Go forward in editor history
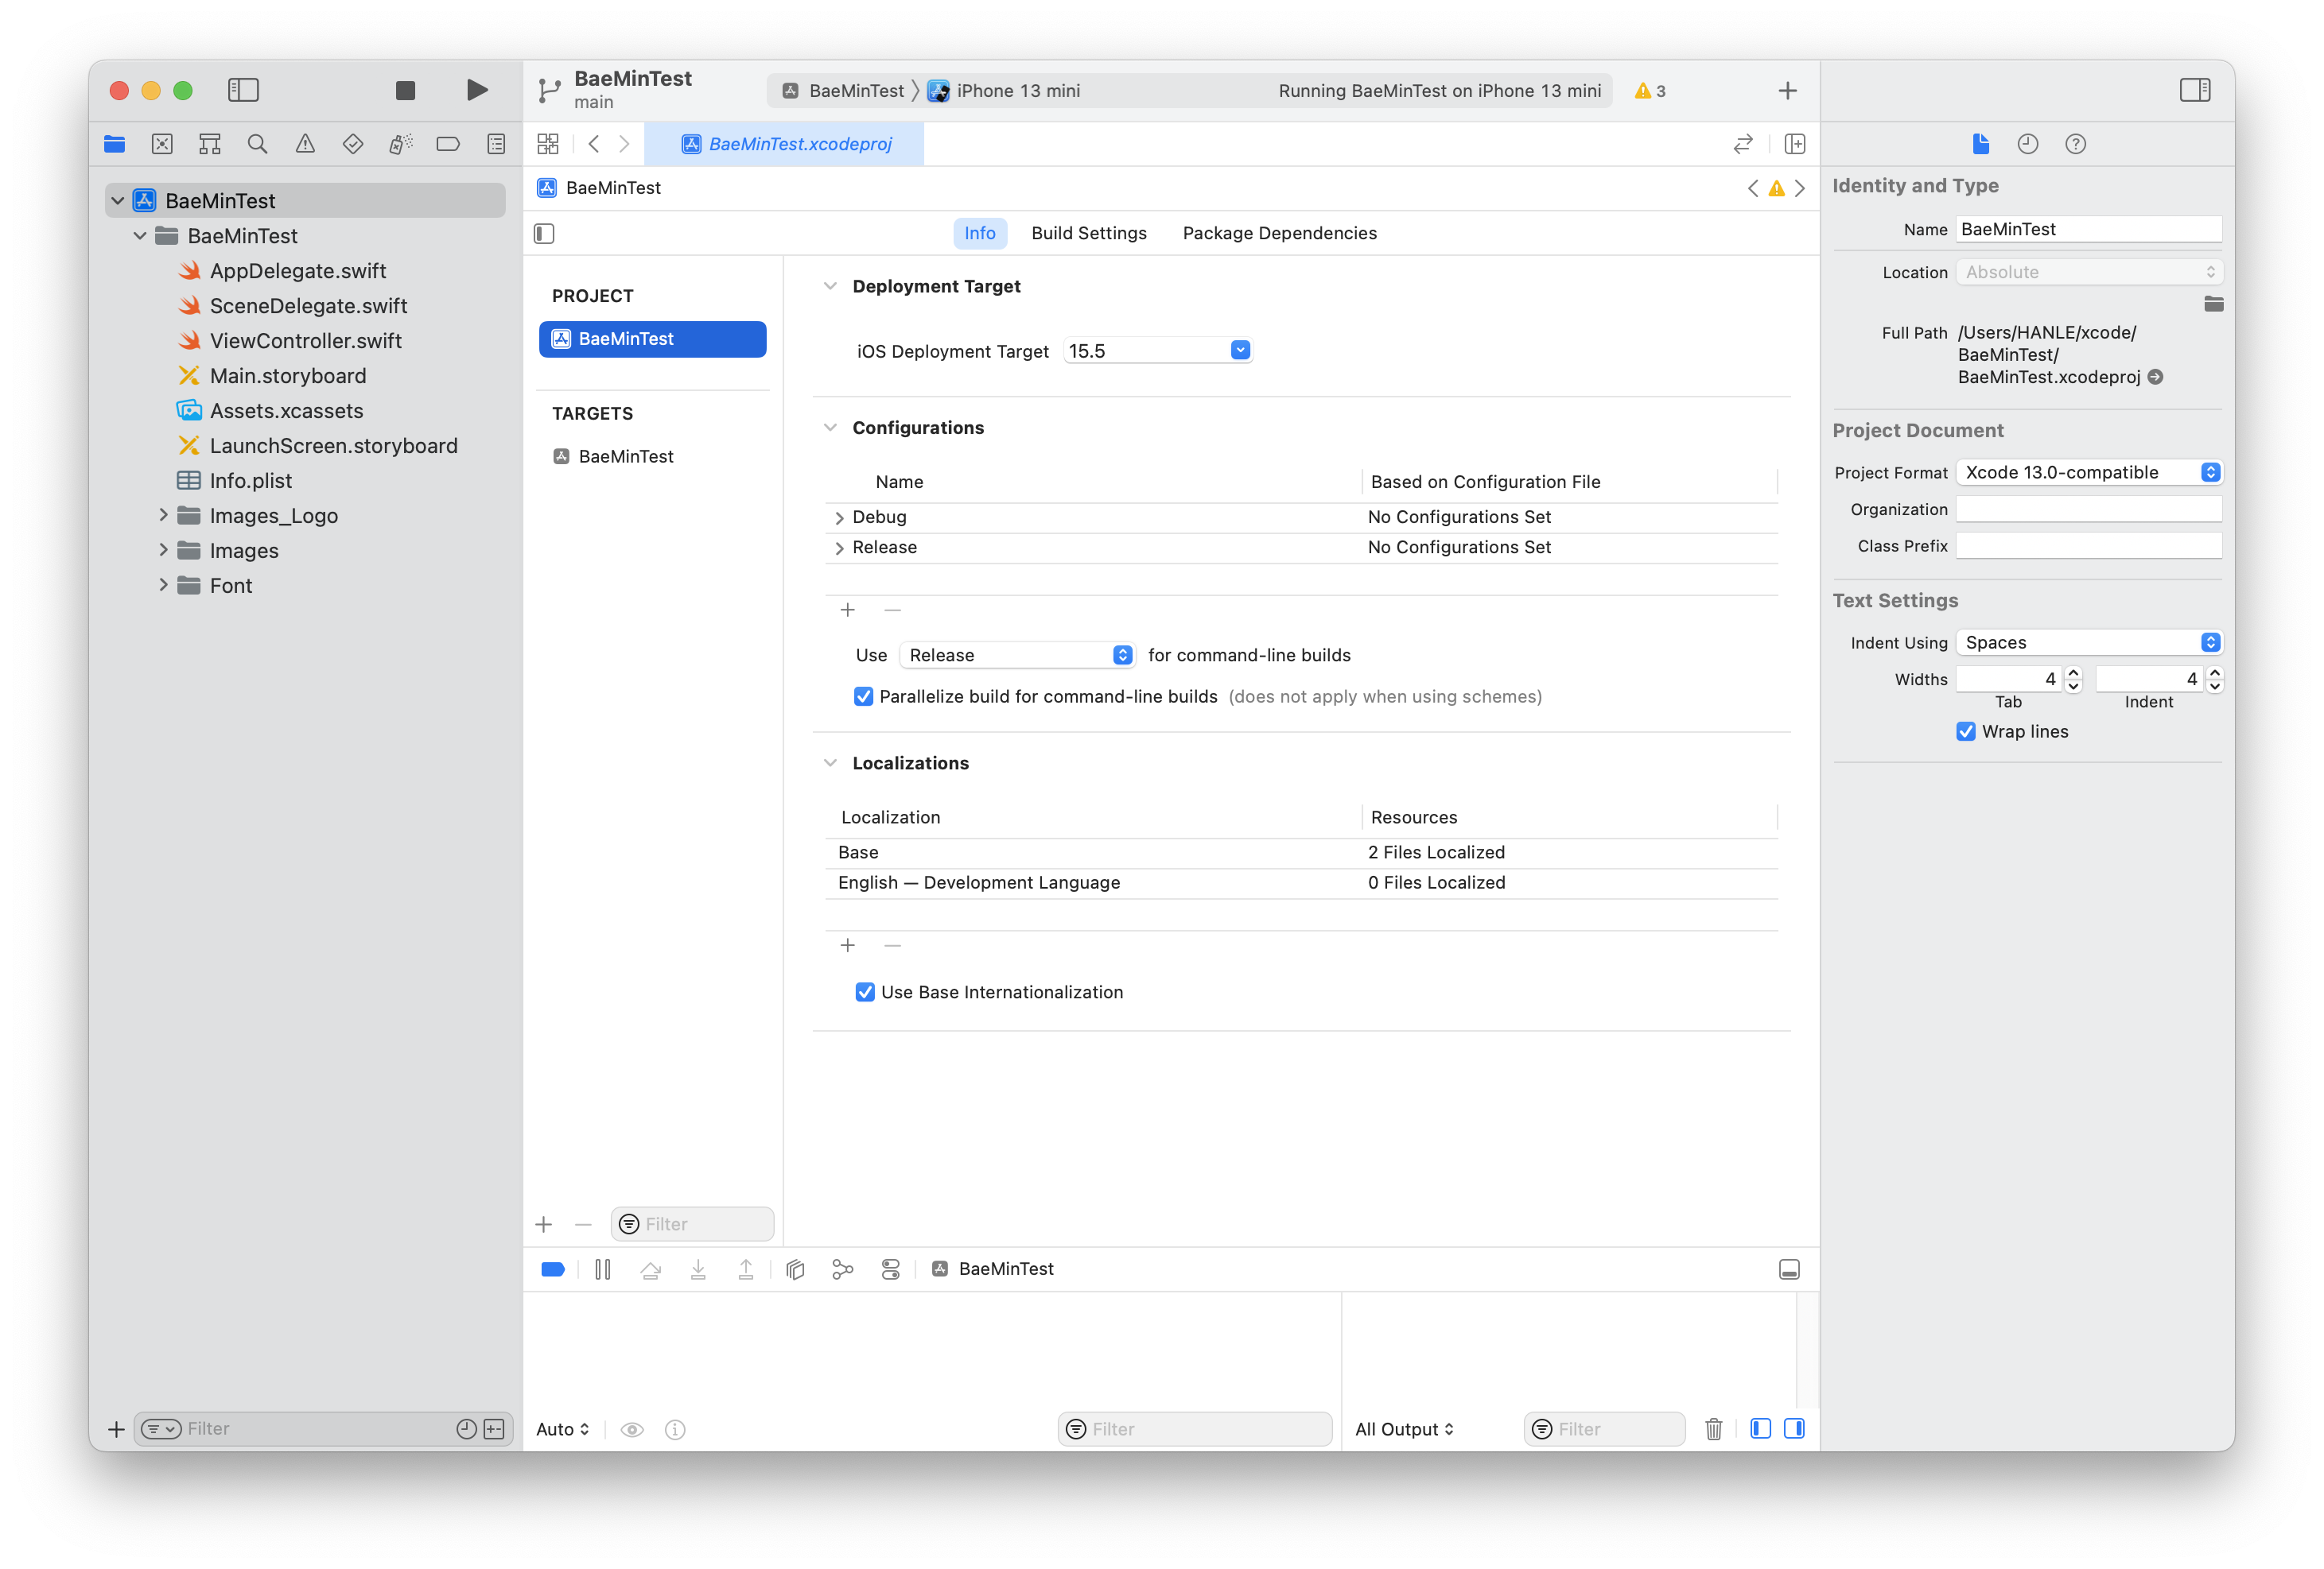 (x=624, y=144)
